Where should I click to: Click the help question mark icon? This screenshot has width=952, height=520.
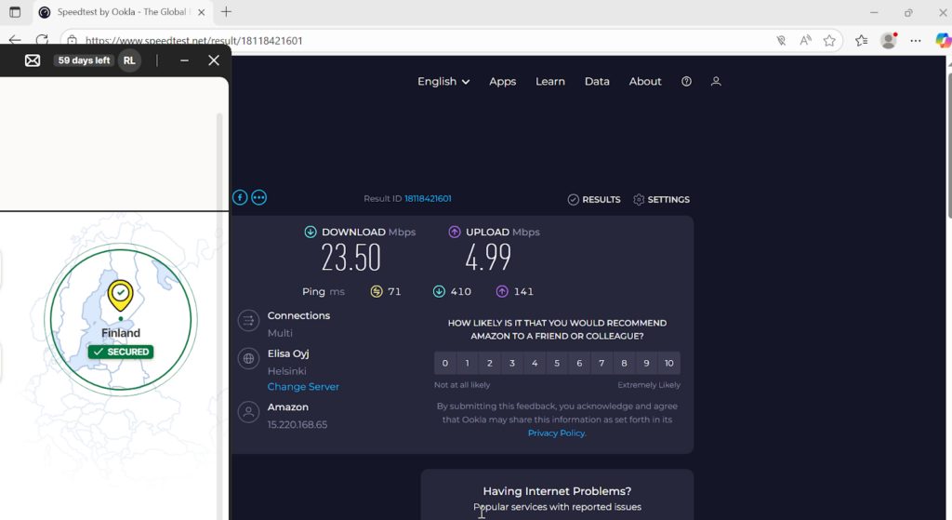click(x=686, y=82)
